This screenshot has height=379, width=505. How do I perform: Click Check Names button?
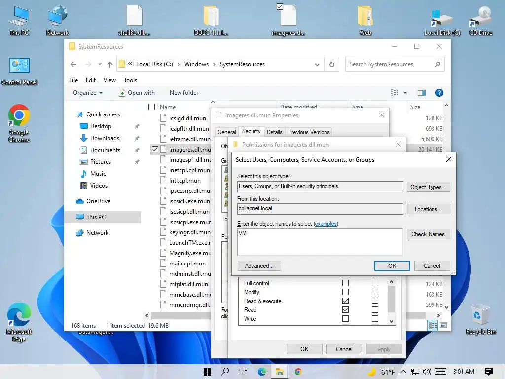click(x=428, y=234)
